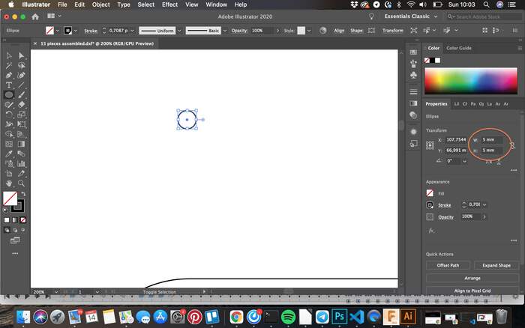
Task: Click the Swap Fill and Stroke arrow
Action: pos(23,194)
